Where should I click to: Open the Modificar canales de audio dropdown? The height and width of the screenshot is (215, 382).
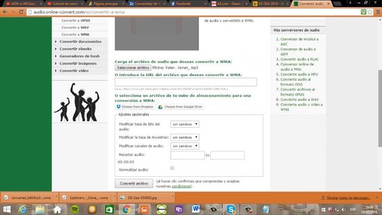184,146
